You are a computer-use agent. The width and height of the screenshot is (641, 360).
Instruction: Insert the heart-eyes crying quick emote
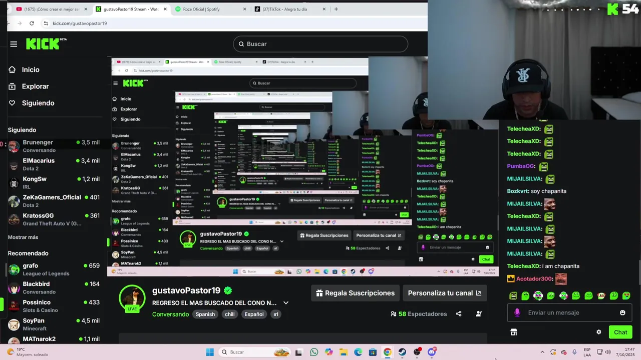point(626,295)
